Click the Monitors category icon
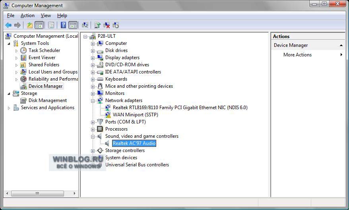The image size is (349, 210). [x=100, y=93]
